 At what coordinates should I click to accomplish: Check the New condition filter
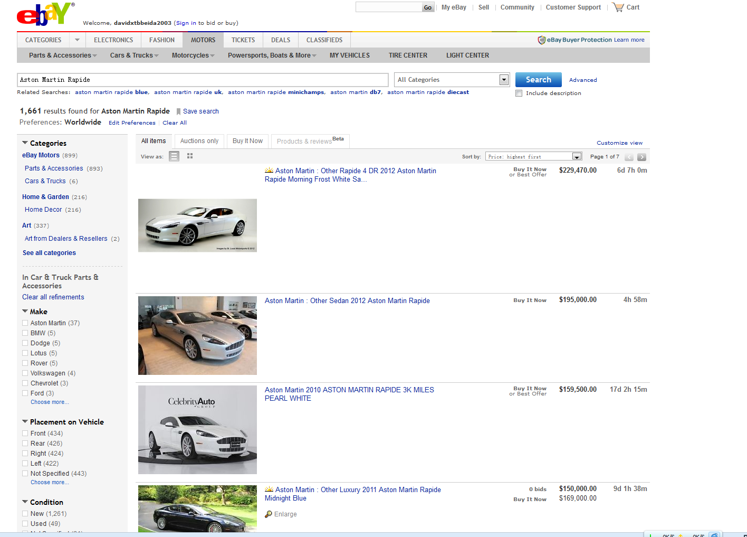click(25, 514)
